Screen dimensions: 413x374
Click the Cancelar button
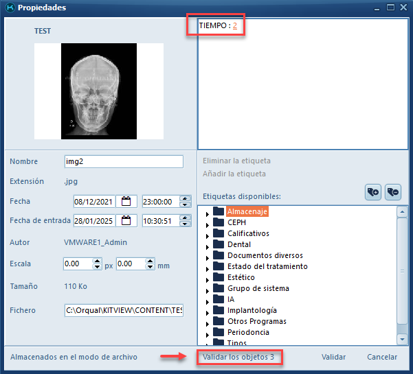(x=382, y=357)
